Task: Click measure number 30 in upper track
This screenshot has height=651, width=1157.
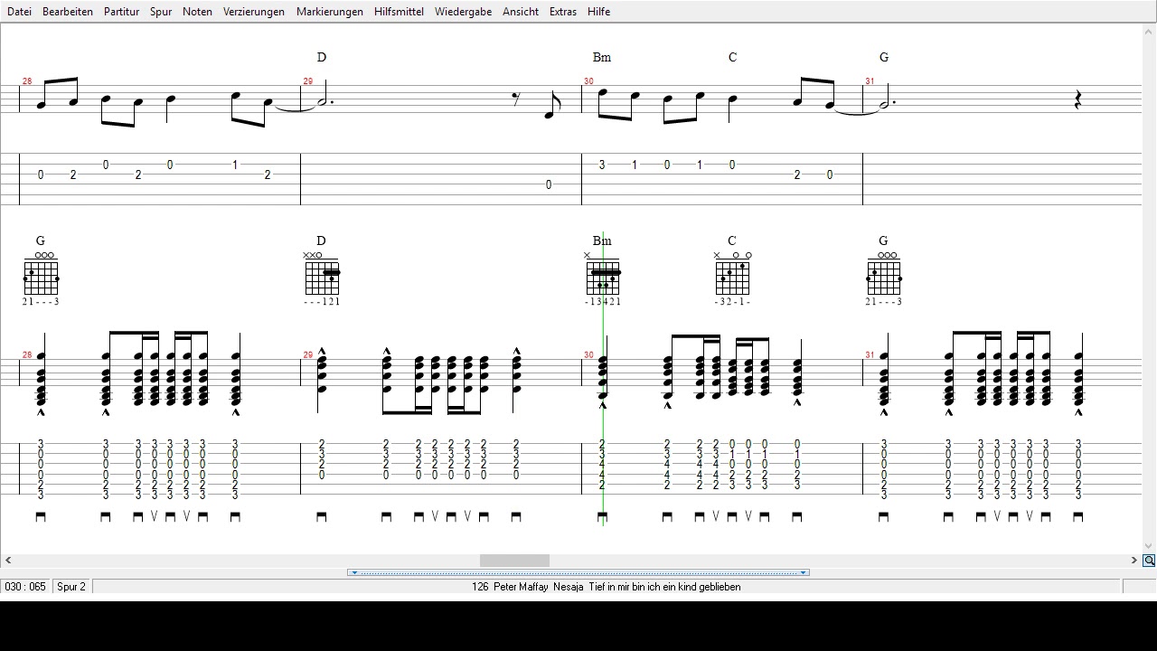Action: (x=588, y=81)
